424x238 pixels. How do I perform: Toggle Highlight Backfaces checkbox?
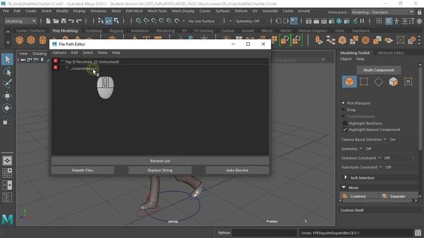click(344, 123)
